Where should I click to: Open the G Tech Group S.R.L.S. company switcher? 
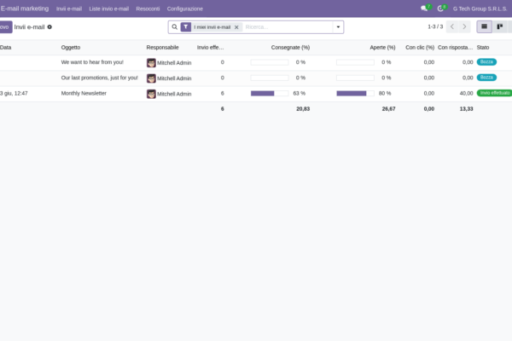click(480, 9)
